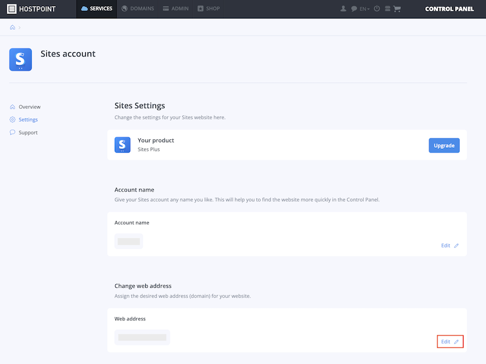
Task: Click the Hostpoint logo in the header
Action: pyautogui.click(x=31, y=9)
